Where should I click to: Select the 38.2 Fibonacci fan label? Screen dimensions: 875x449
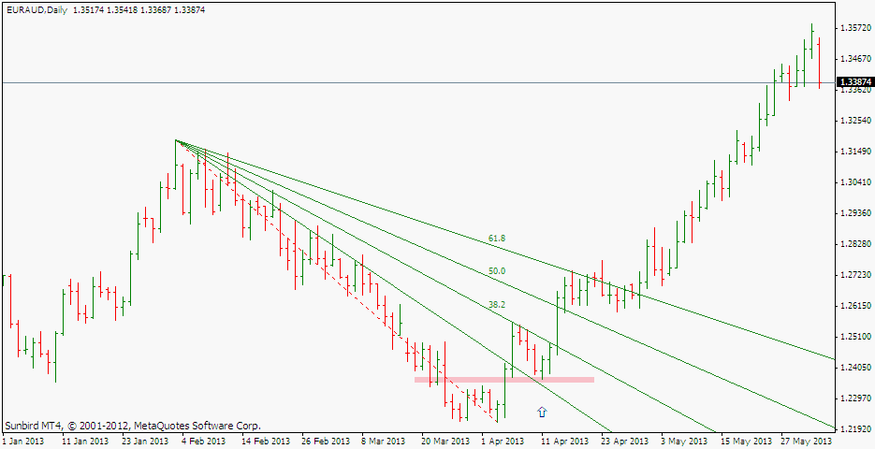[x=497, y=305]
